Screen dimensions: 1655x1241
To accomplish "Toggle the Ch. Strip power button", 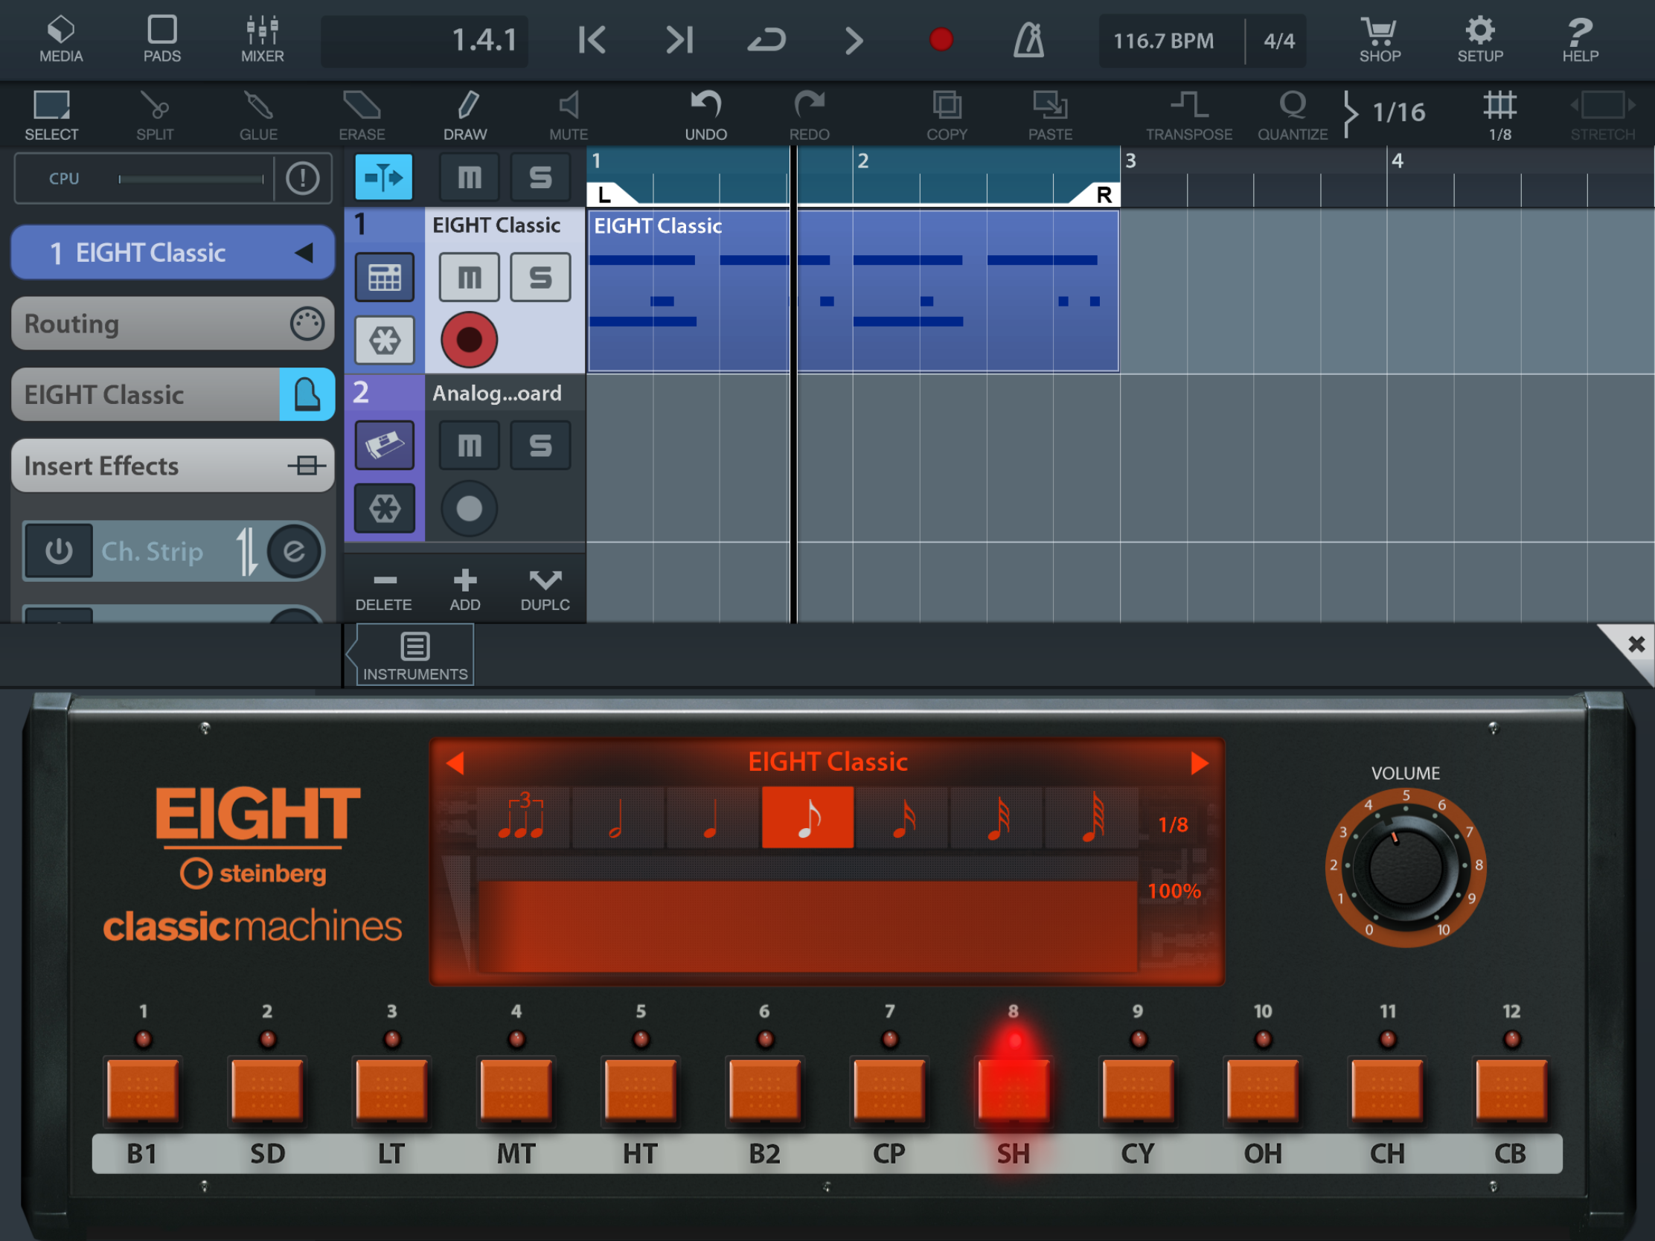I will [59, 551].
